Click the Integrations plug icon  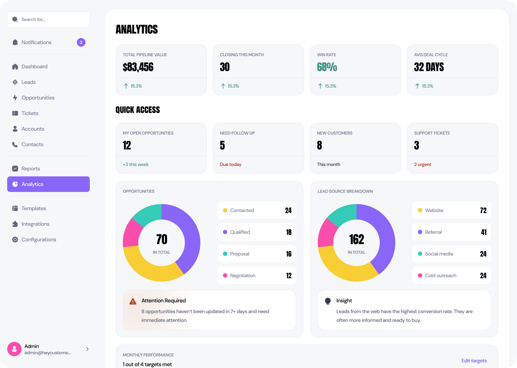click(x=15, y=224)
